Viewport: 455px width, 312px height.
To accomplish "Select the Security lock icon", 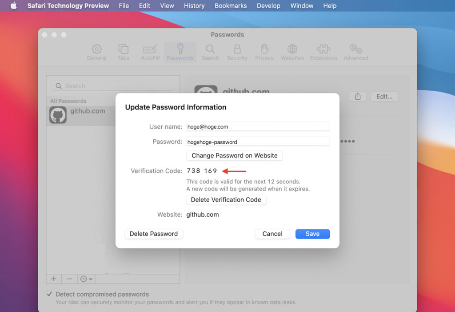I will [x=237, y=52].
